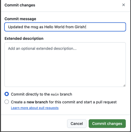131x132 pixels.
Task: Click the 'Add an optional extended description...' placeholder
Action: (x=42, y=49)
